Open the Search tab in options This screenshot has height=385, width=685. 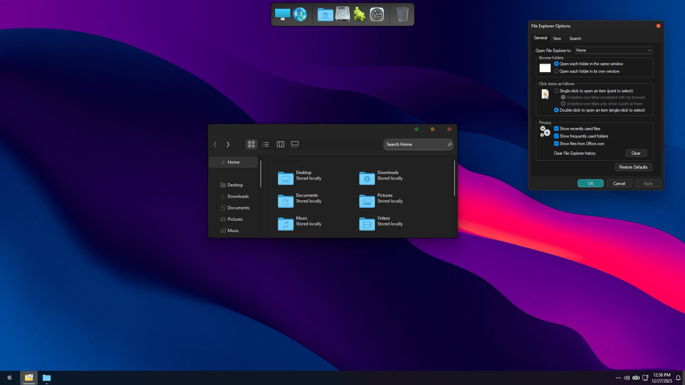tap(575, 38)
